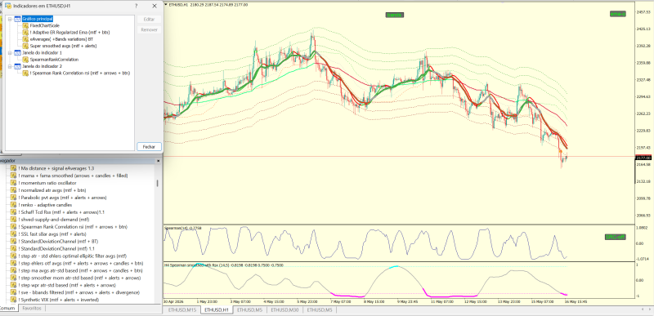The image size is (654, 316).
Task: Select Spearman Rank Correlation rsi in Navigator list
Action: (73, 227)
